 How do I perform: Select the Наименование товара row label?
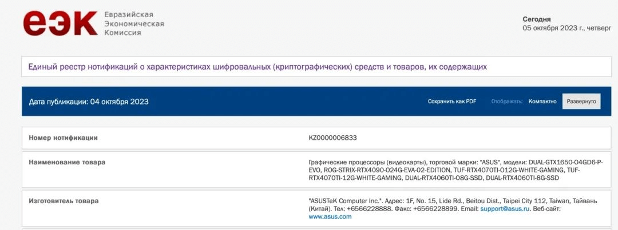pos(67,162)
